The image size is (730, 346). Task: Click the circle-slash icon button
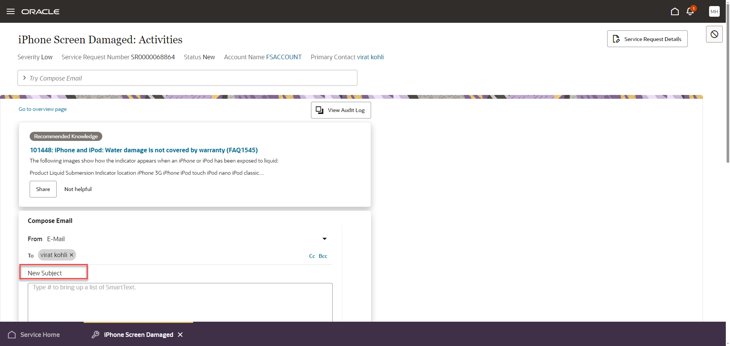click(x=714, y=34)
